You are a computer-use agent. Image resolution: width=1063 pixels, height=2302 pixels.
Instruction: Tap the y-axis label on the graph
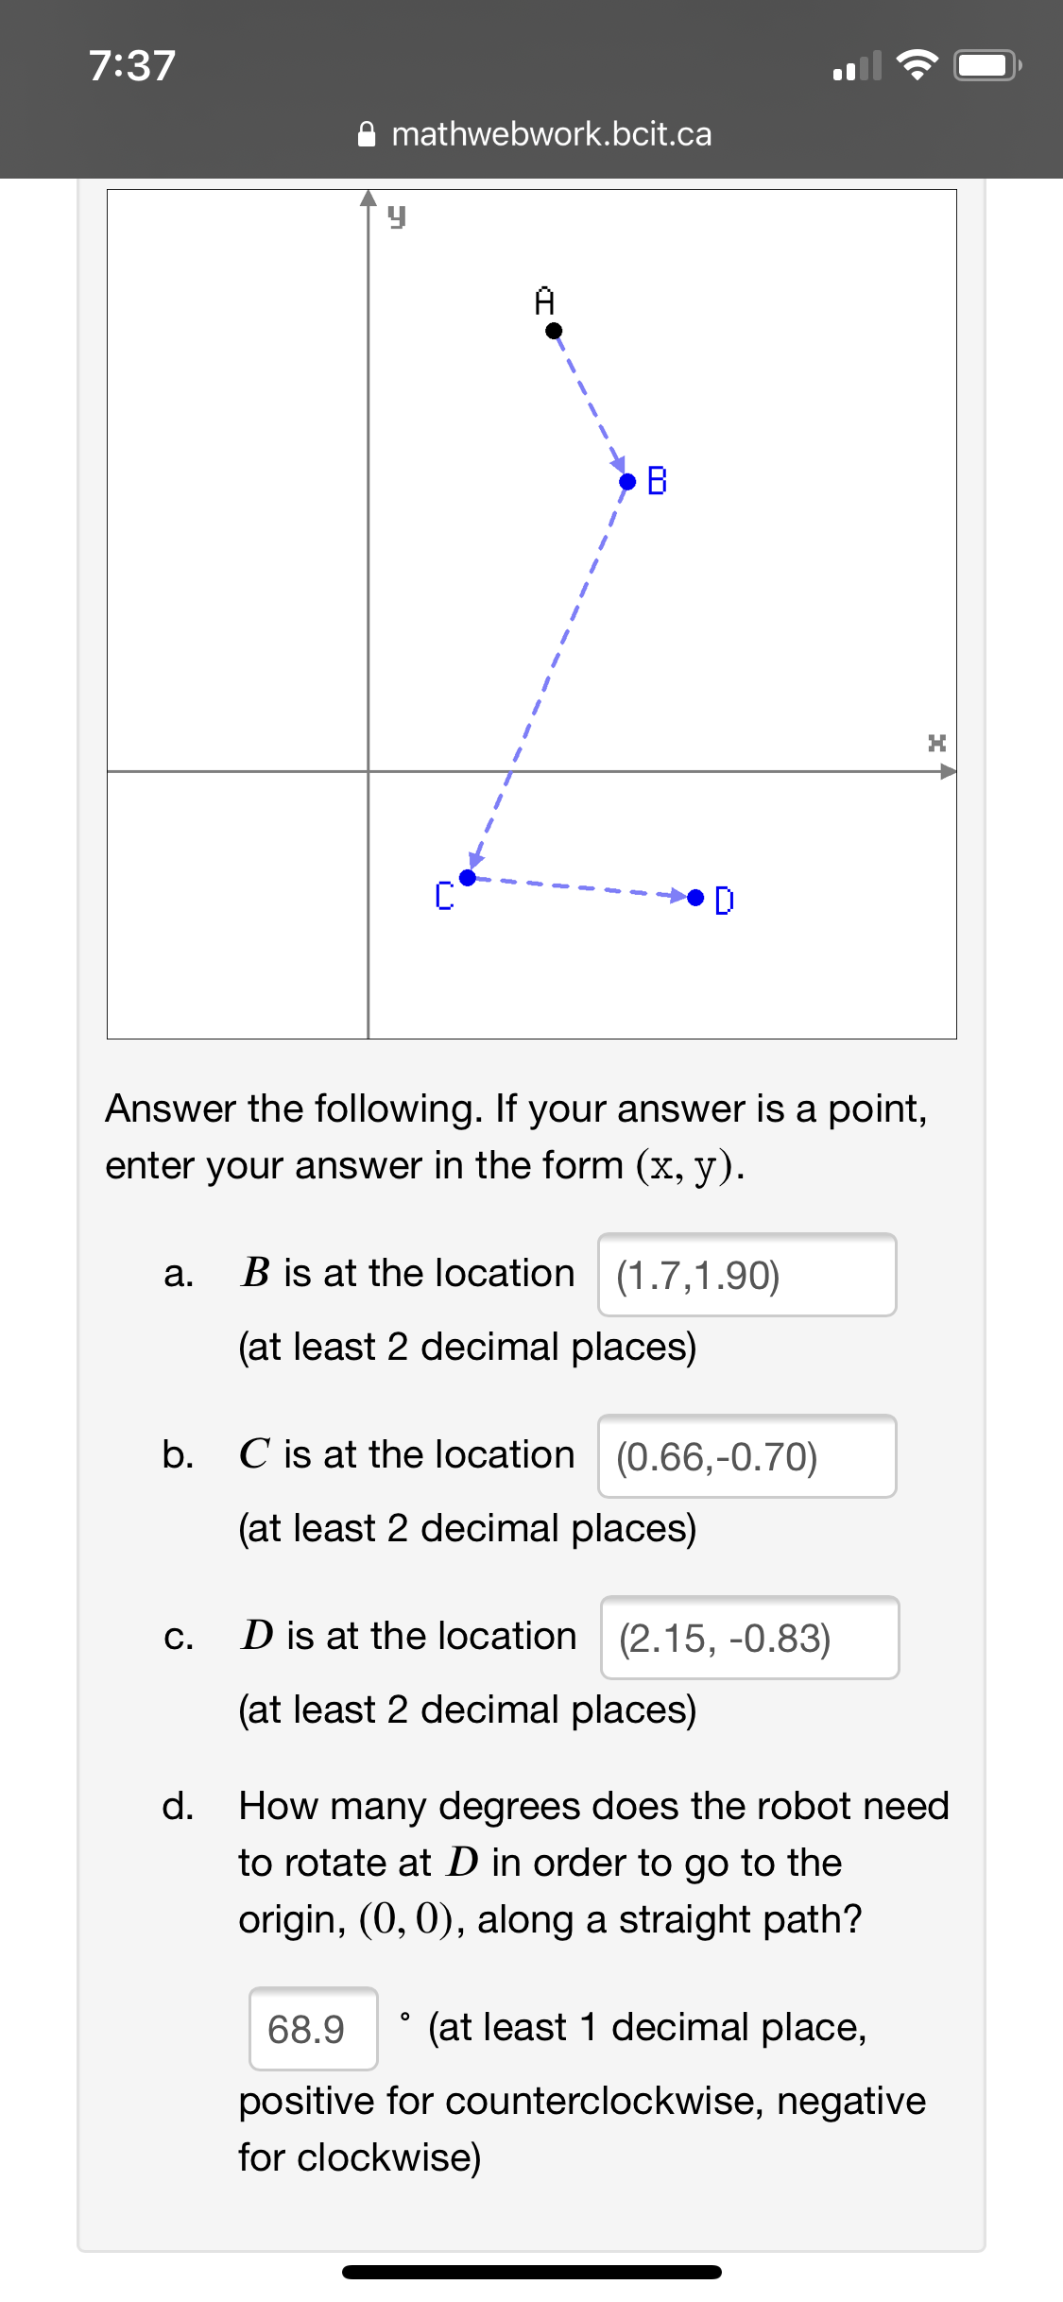(x=398, y=215)
